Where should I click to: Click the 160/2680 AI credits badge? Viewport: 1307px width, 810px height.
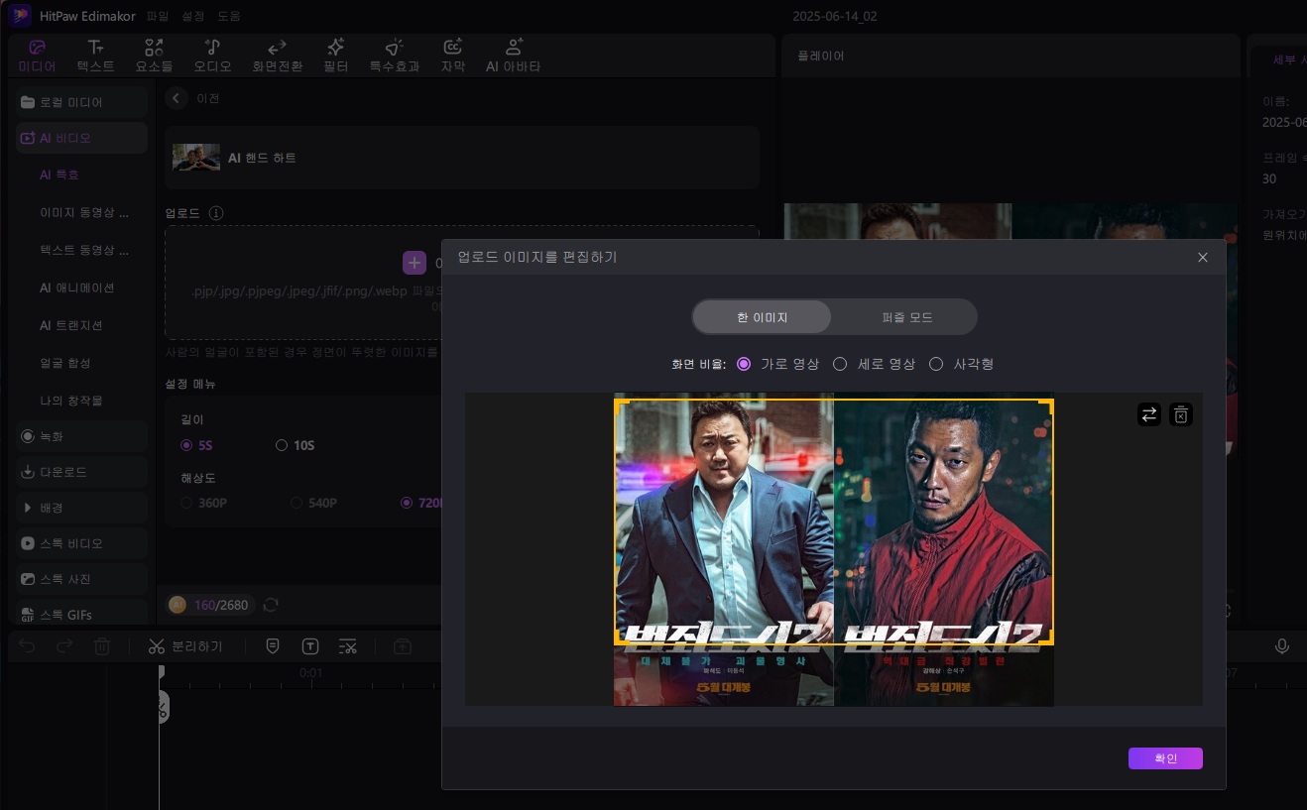[x=210, y=605]
